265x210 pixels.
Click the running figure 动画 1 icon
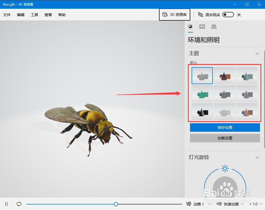click(189, 204)
